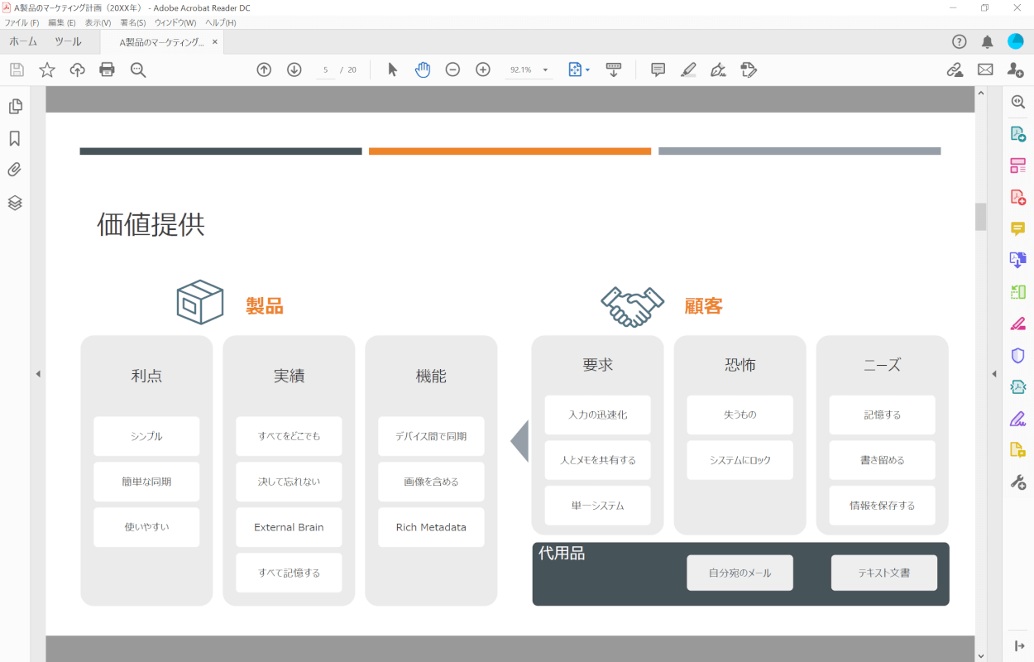The image size is (1034, 662).
Task: Show the layers panel
Action: click(15, 203)
